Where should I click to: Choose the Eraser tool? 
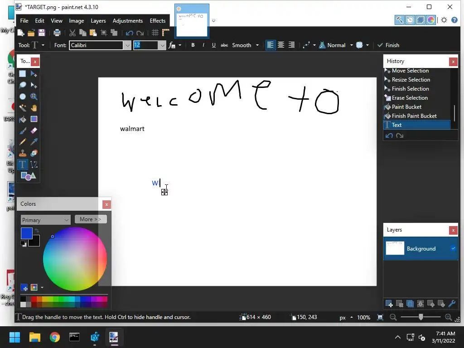click(34, 130)
